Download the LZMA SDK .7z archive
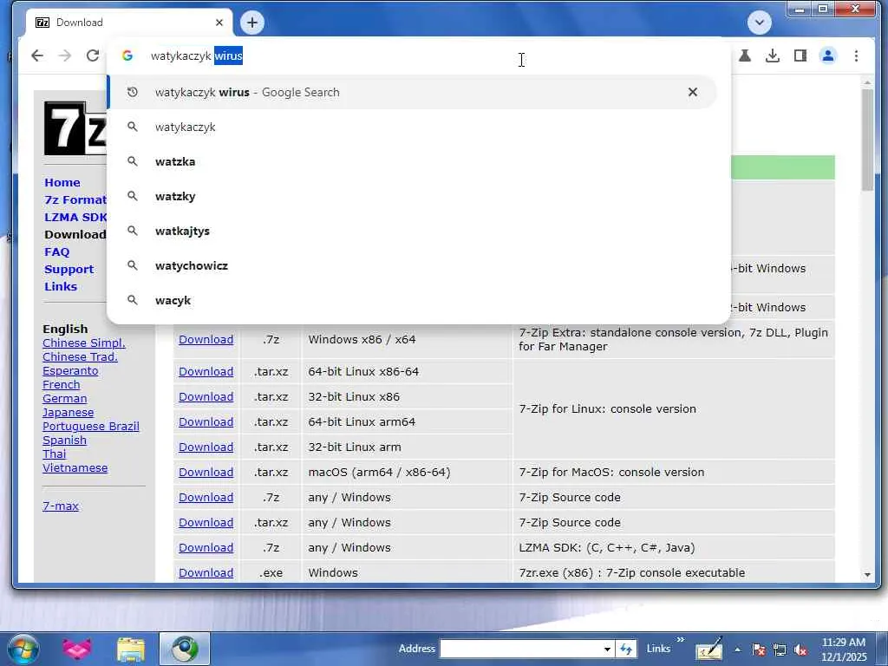888x666 pixels. click(206, 548)
